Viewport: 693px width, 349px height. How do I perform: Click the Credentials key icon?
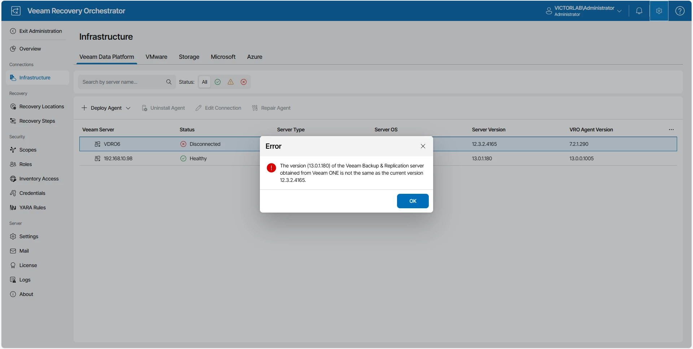coord(13,193)
